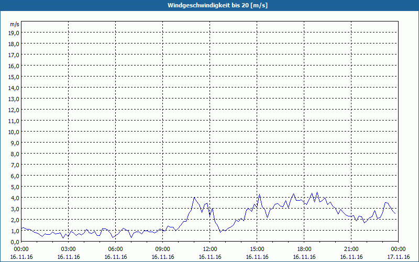Select the 4,0 y-axis label
Viewport: 419px width, 262px height.
[x=15, y=198]
